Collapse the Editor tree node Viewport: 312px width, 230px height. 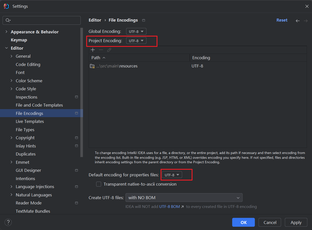7,48
